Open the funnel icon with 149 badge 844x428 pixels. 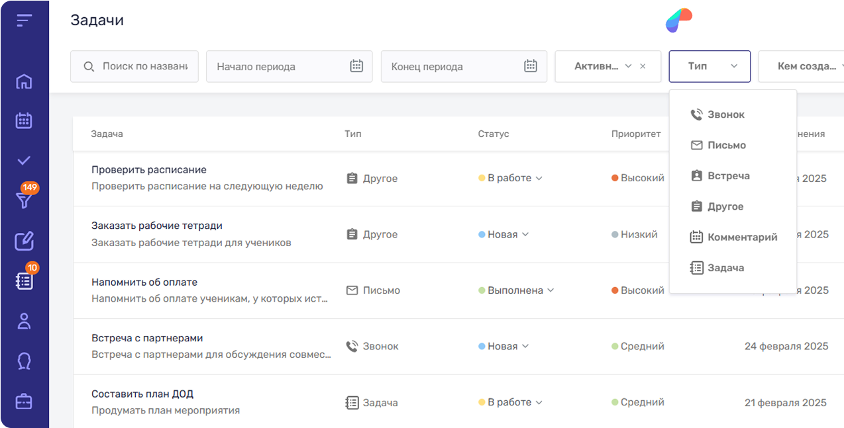(x=24, y=200)
